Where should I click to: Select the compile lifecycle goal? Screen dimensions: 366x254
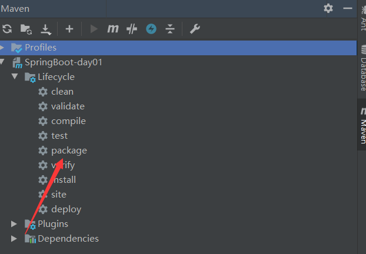pyautogui.click(x=68, y=121)
